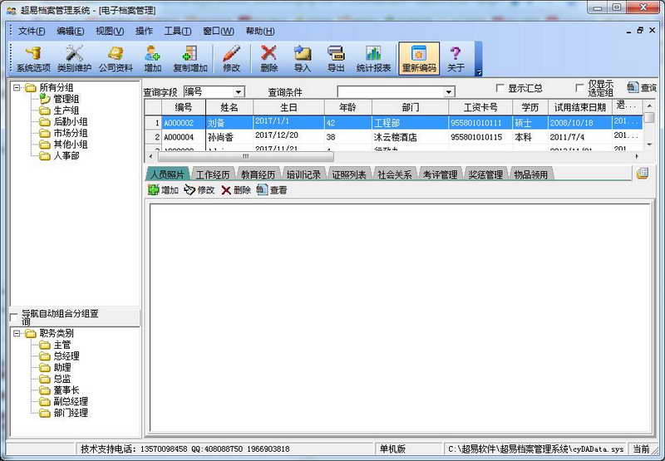Open 类别维护 category maintenance tool
Image resolution: width=665 pixels, height=461 pixels.
pyautogui.click(x=74, y=58)
